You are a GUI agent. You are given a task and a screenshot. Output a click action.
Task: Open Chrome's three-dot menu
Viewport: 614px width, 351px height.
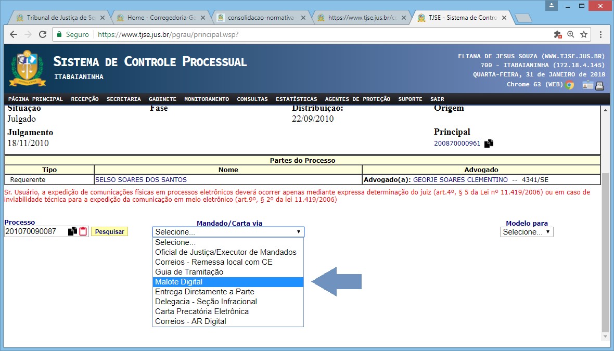point(601,34)
